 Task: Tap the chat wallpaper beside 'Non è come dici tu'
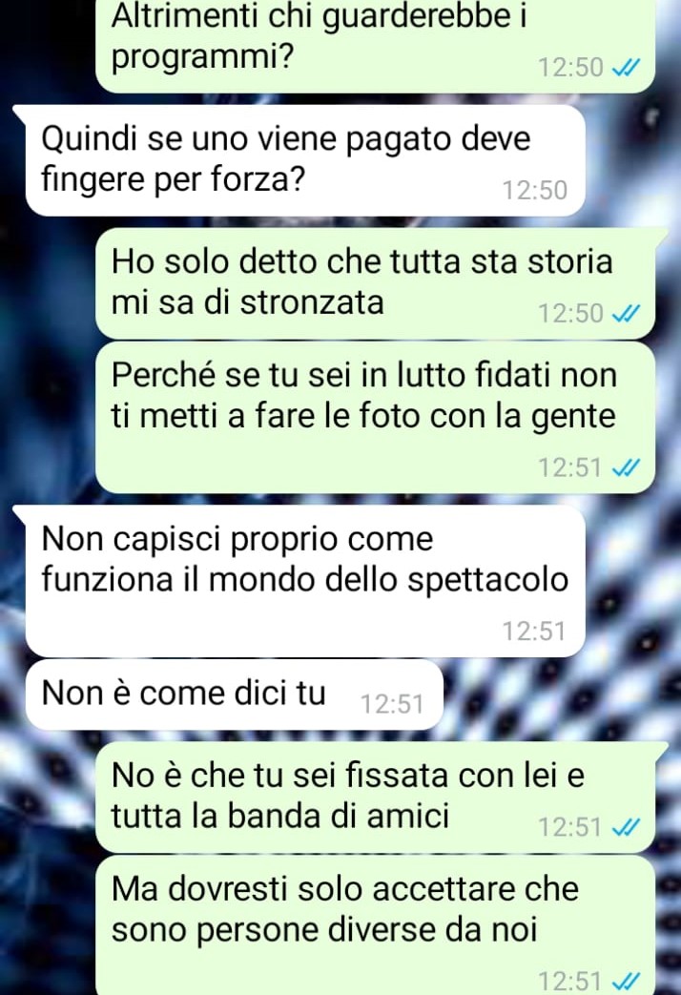pos(559,694)
